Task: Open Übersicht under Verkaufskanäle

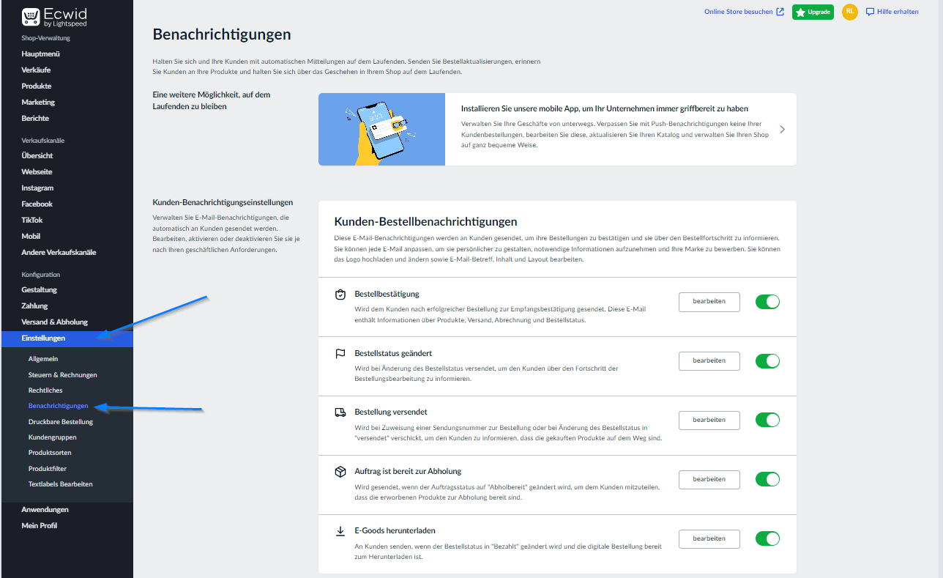Action: tap(37, 156)
